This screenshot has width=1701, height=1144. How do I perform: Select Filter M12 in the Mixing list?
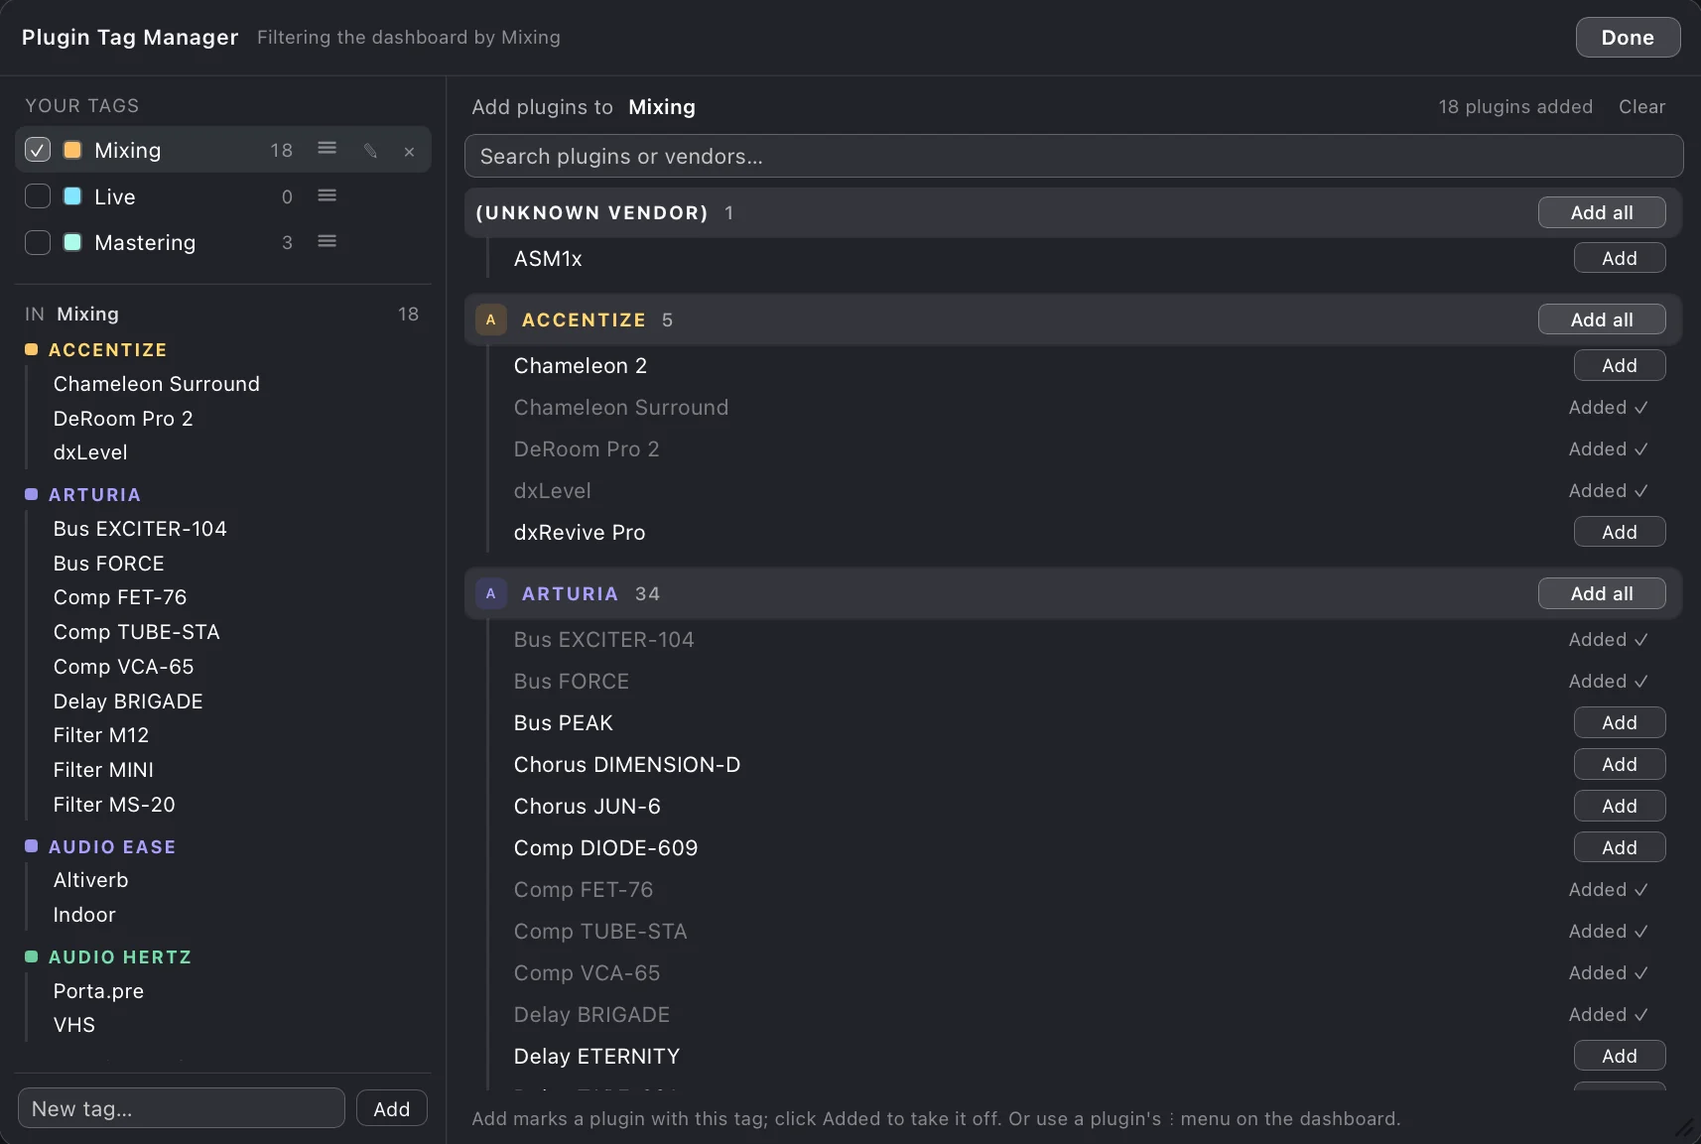point(101,735)
